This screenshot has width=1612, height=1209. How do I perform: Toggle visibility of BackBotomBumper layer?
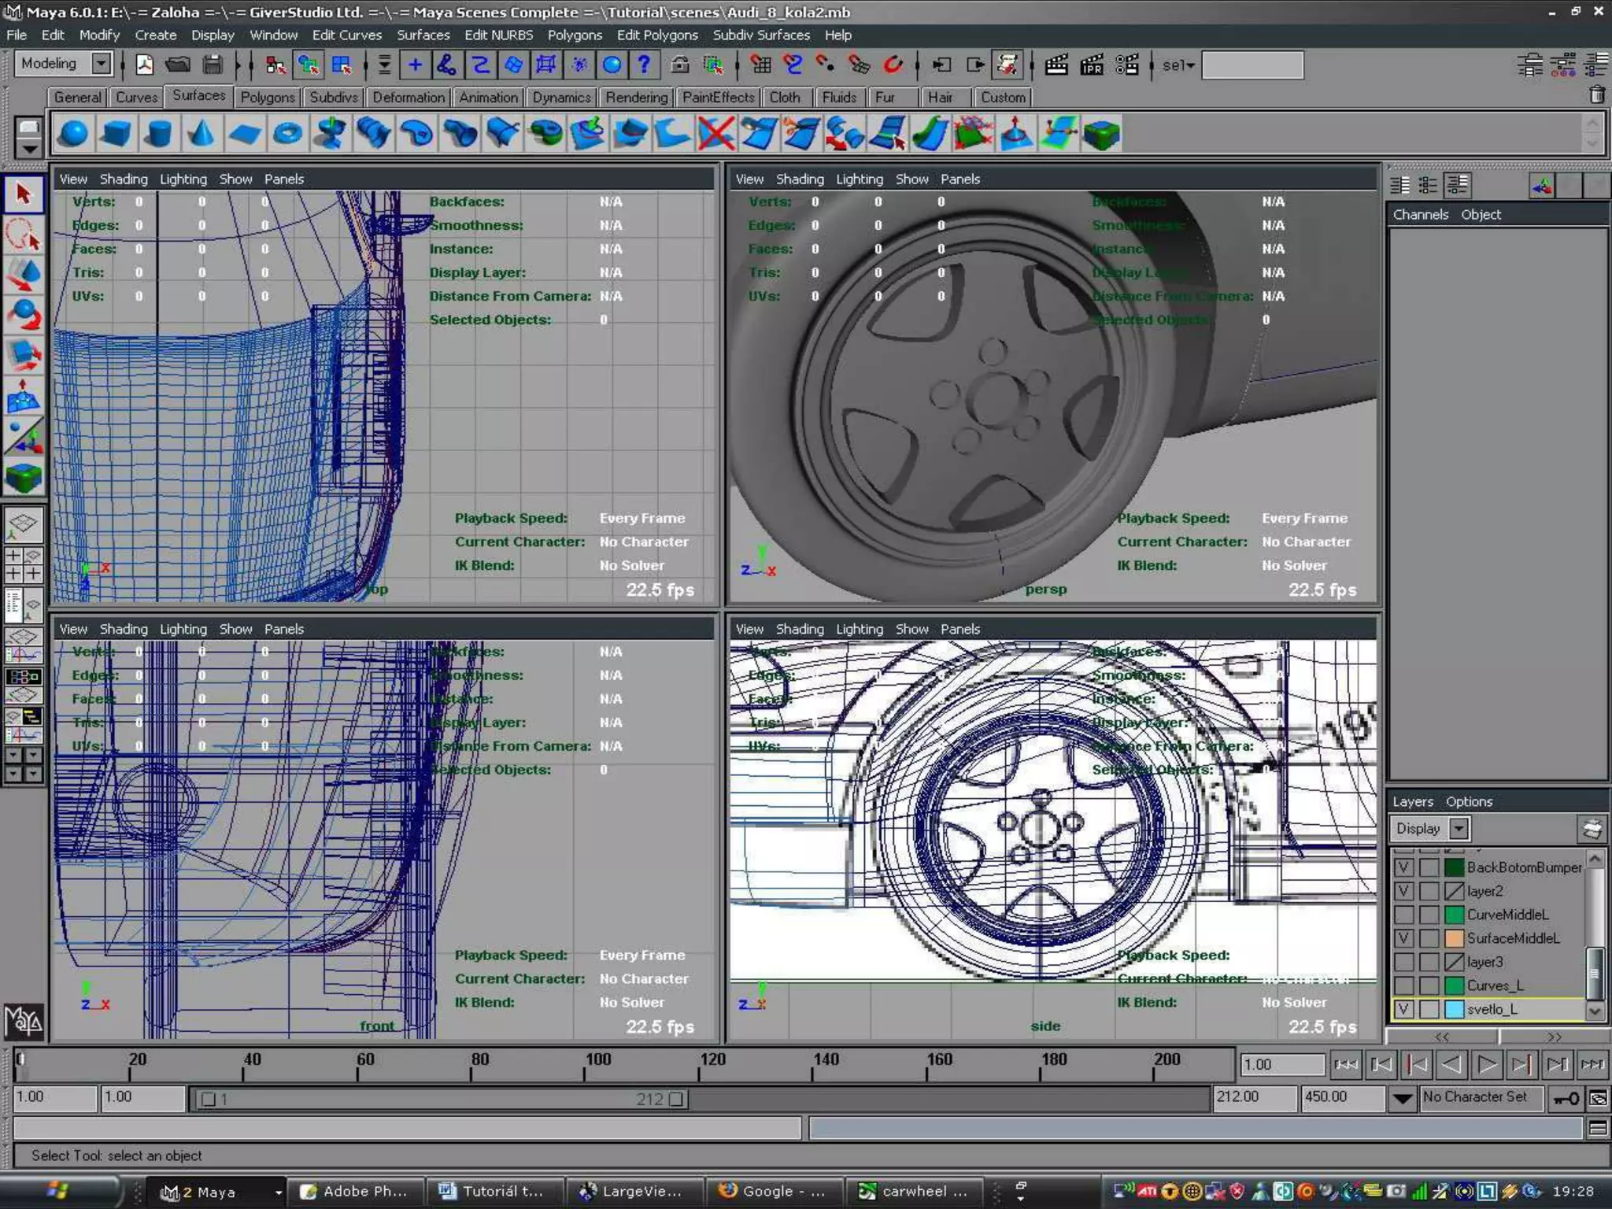(1403, 867)
